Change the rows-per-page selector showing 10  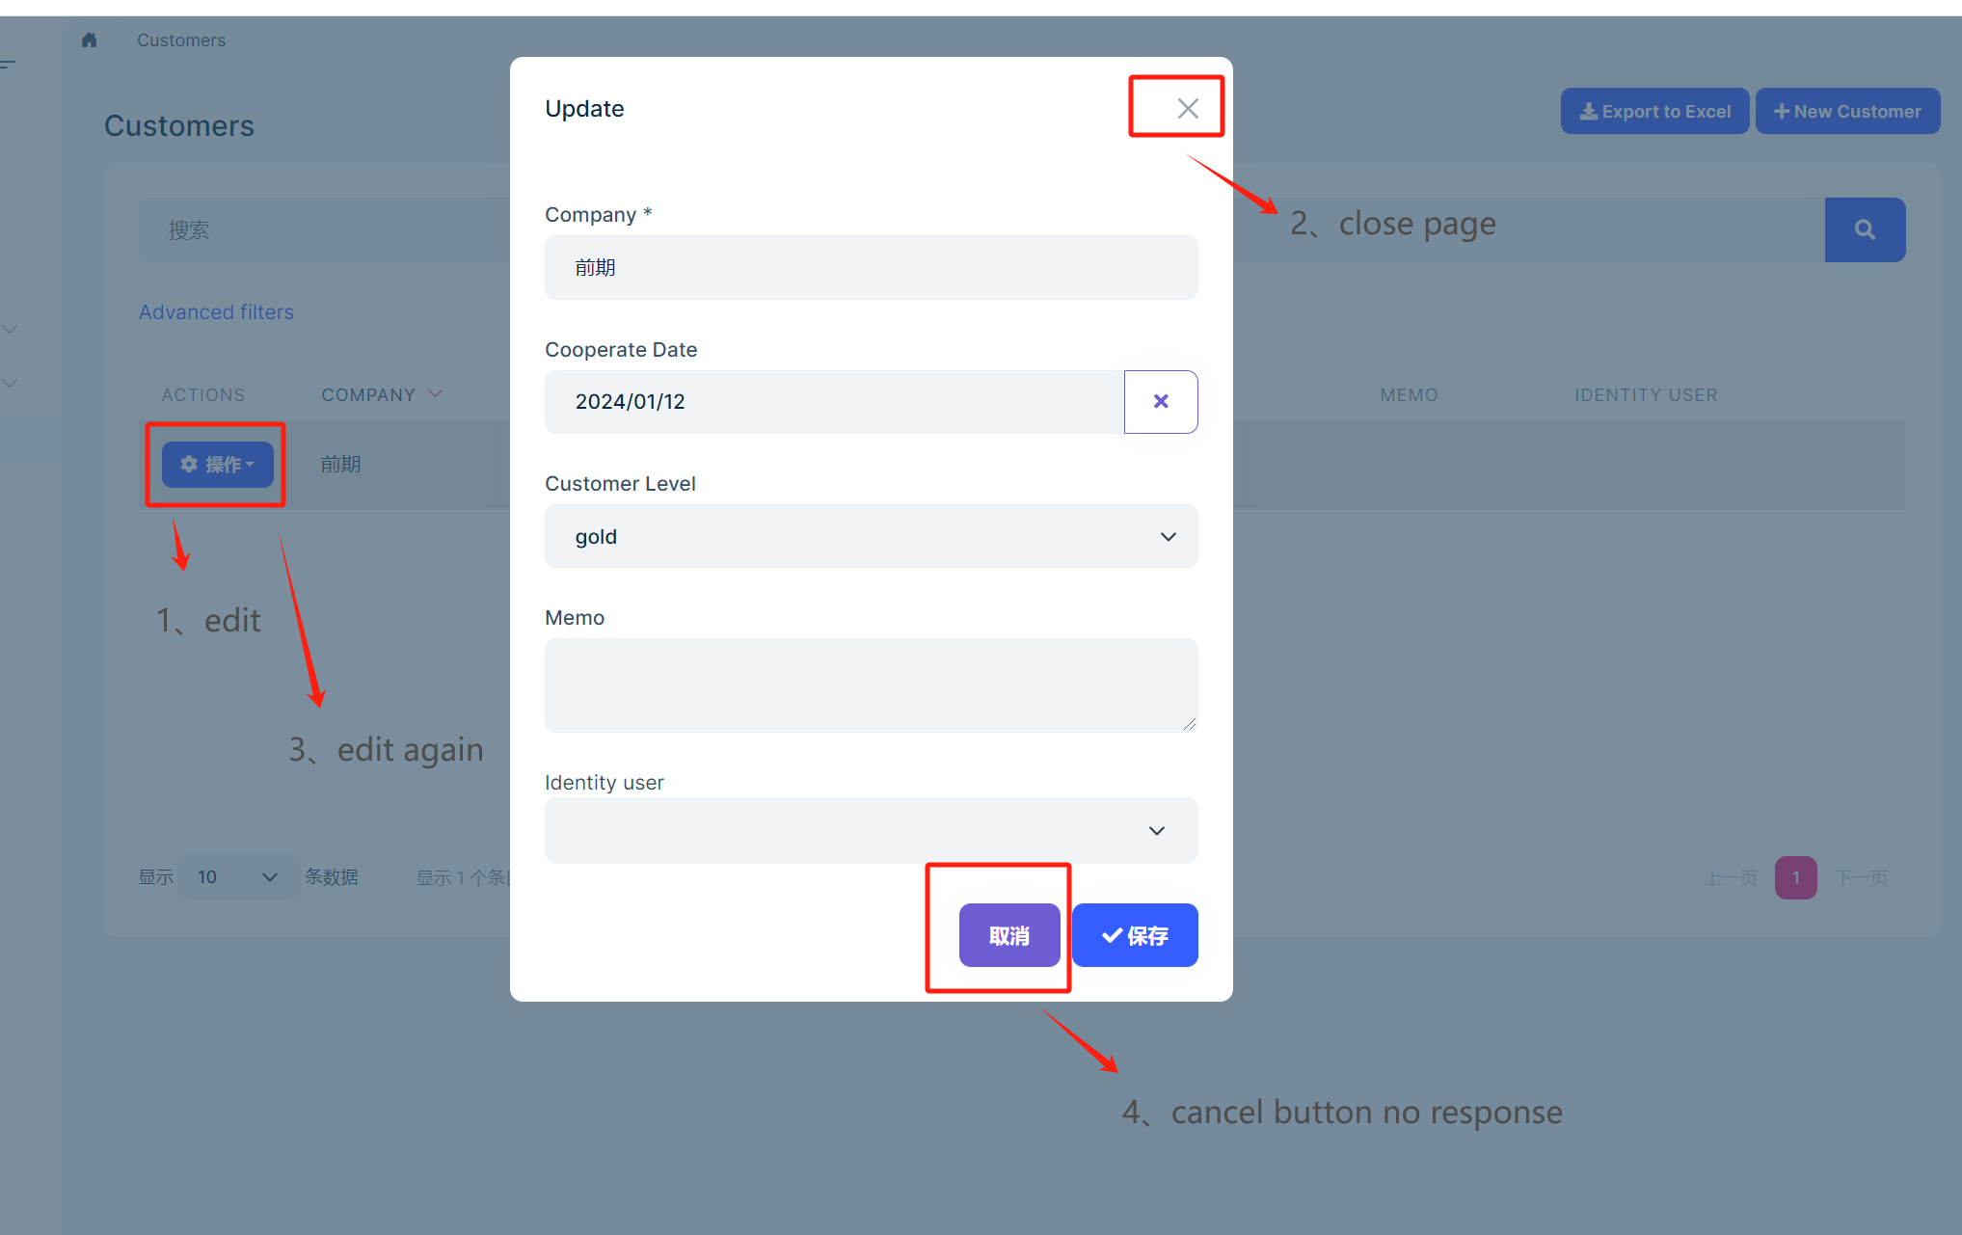237,877
